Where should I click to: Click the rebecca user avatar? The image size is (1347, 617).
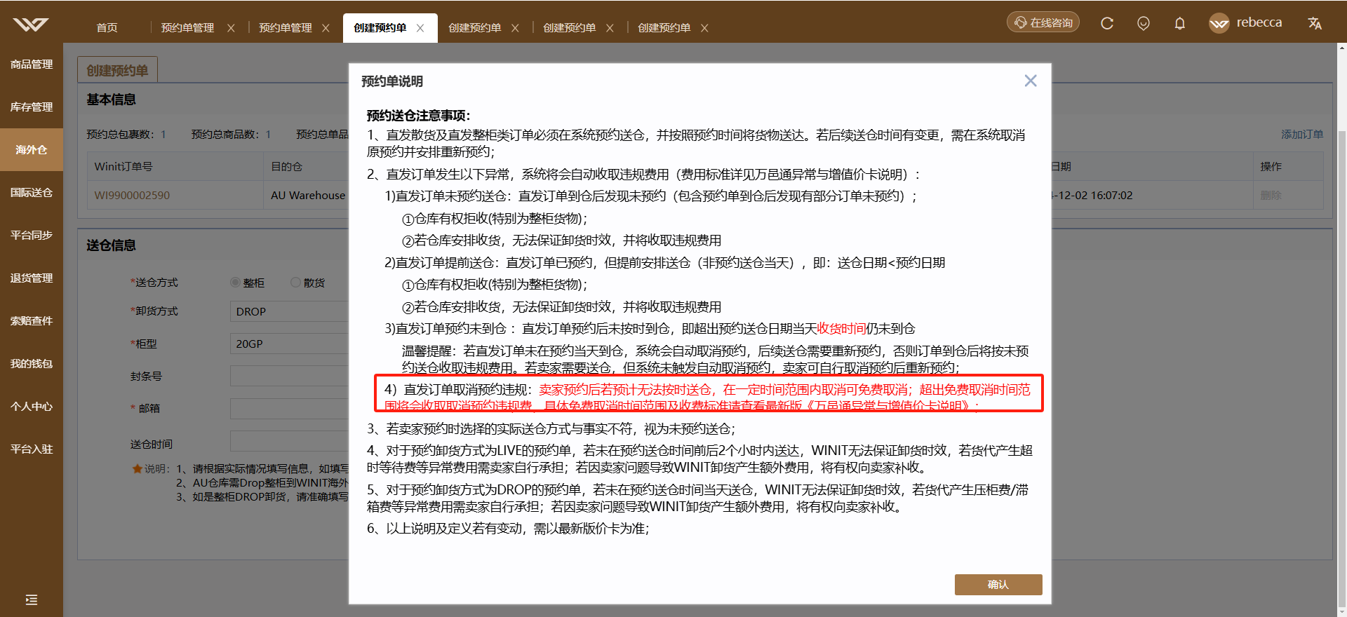click(x=1219, y=23)
